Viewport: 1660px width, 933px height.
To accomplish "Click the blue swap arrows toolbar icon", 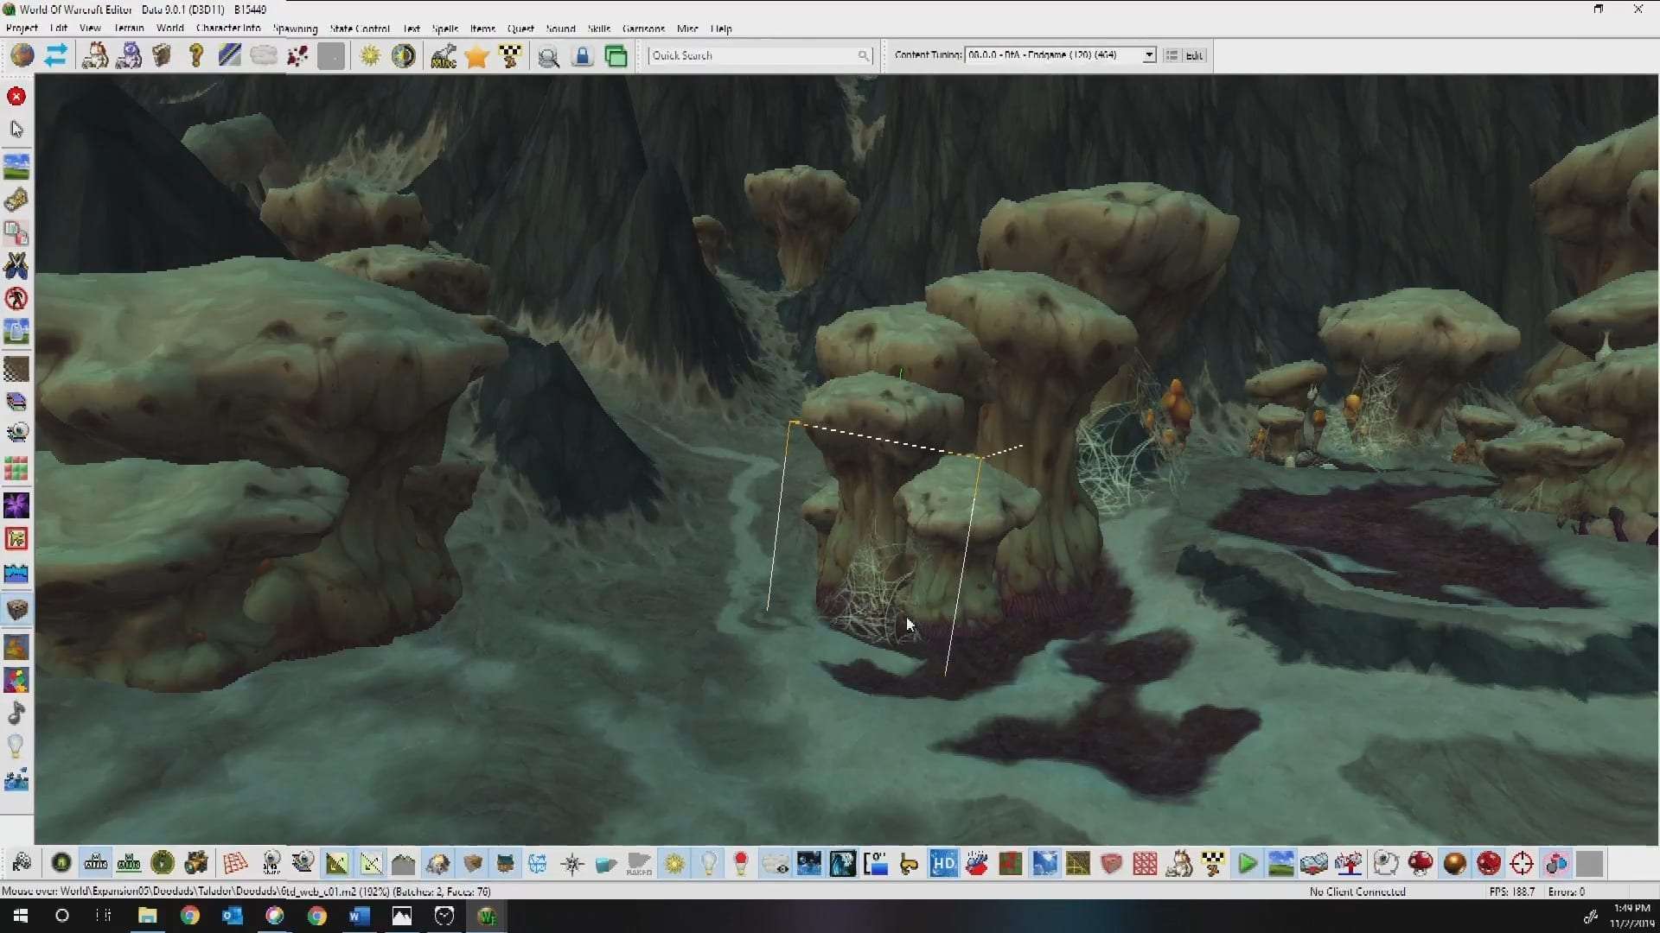I will [56, 56].
